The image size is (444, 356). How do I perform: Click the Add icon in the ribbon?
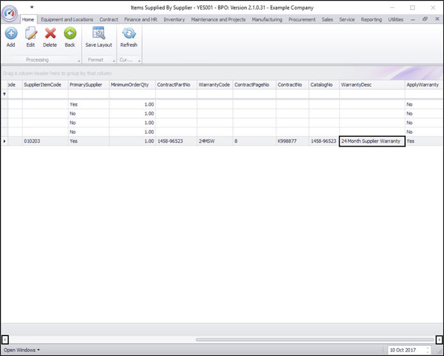11,33
